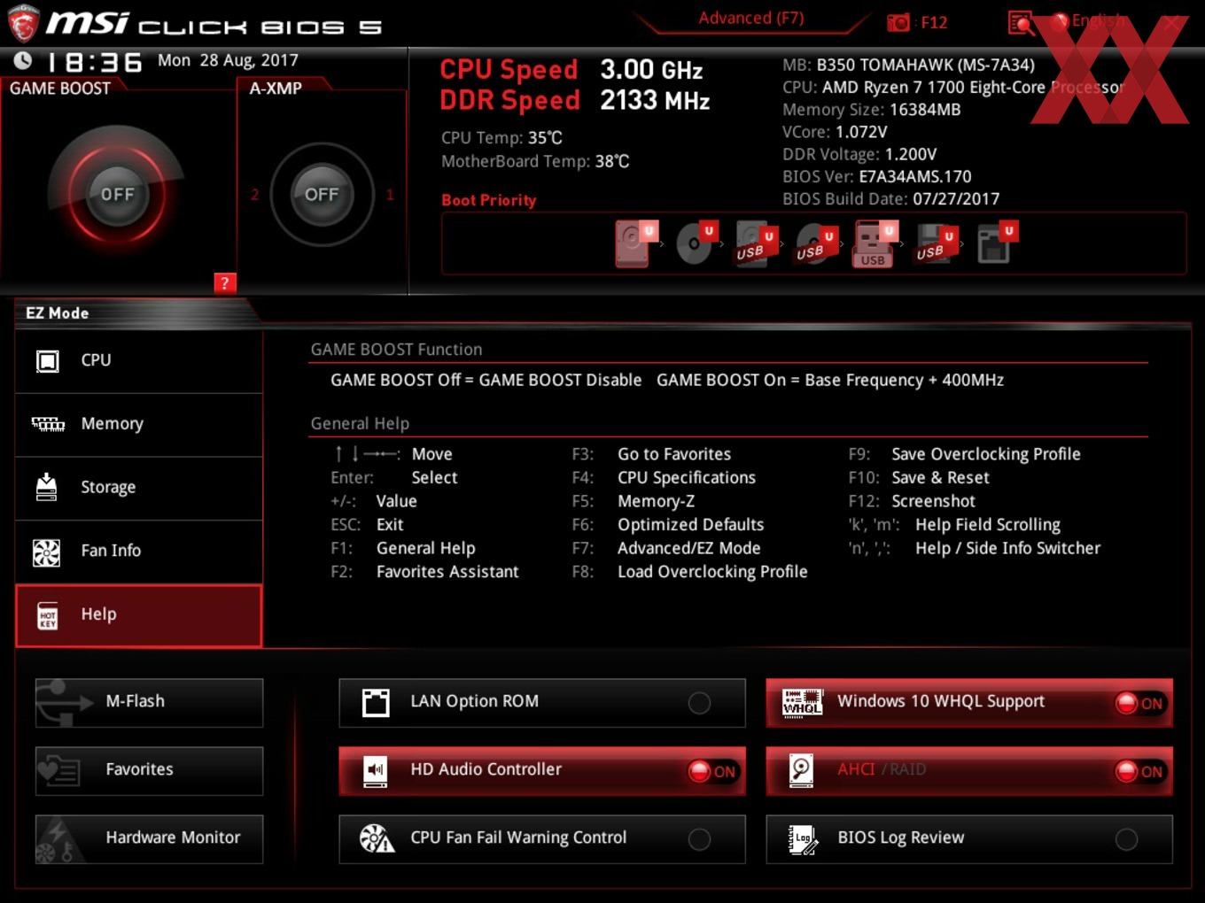Click the MotherBoard Temp: 38℃ reading
1205x903 pixels.
pos(535,161)
